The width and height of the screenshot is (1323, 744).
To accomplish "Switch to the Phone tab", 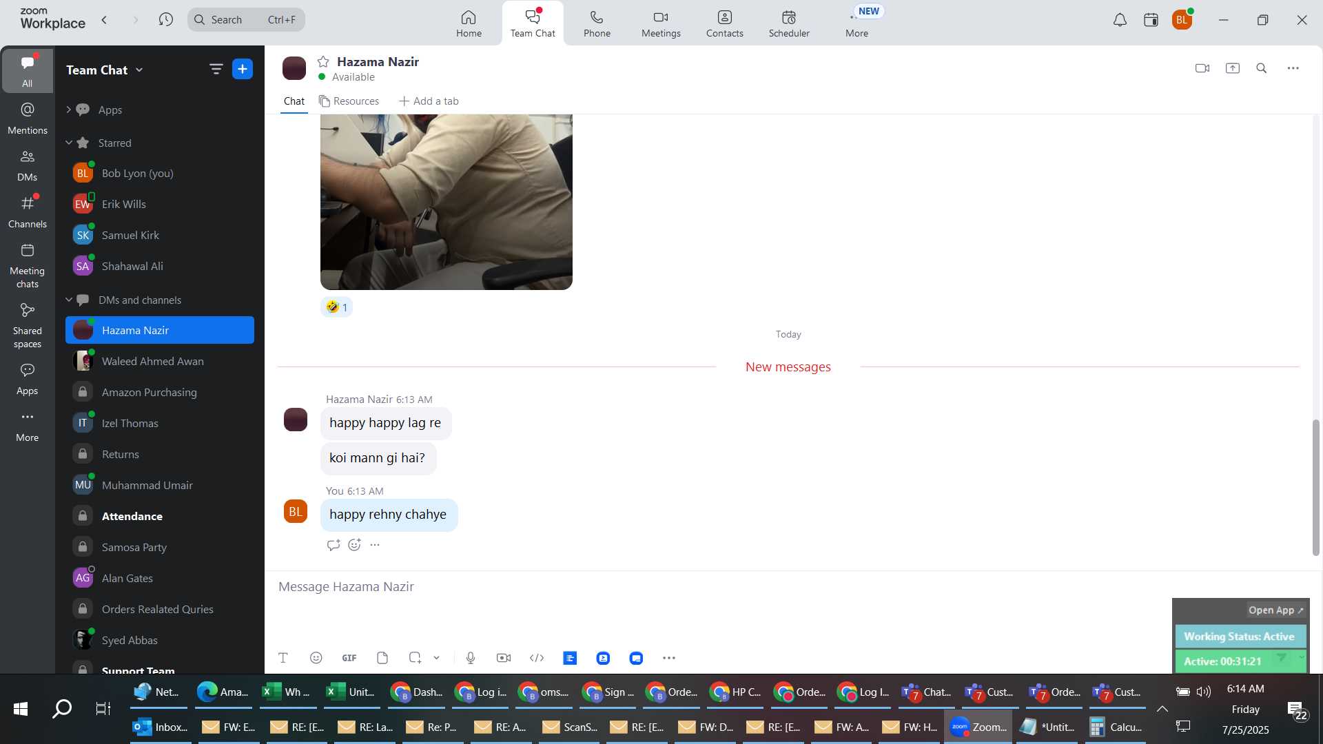I will pos(597,23).
